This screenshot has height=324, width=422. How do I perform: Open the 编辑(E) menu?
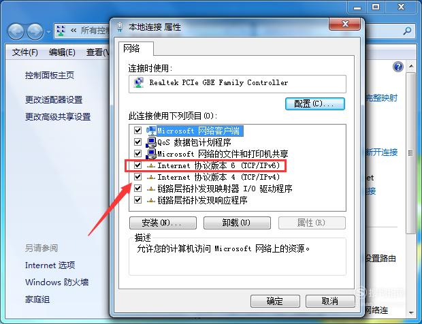[x=62, y=52]
